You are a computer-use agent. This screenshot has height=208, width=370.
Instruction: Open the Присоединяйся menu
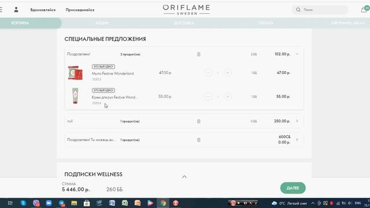point(80,10)
